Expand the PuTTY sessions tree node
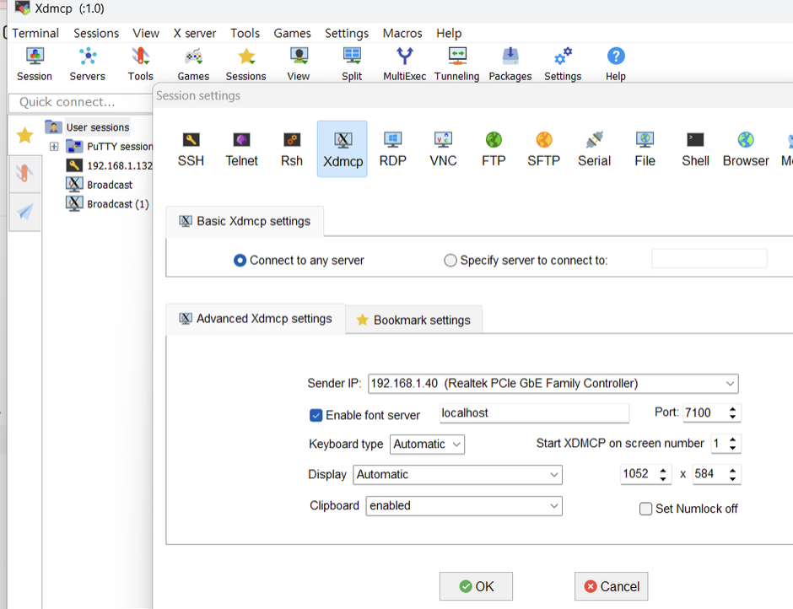The width and height of the screenshot is (793, 609). [54, 147]
